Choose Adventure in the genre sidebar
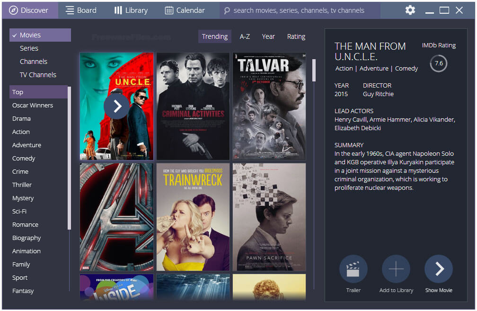This screenshot has height=311, width=477. [x=26, y=145]
